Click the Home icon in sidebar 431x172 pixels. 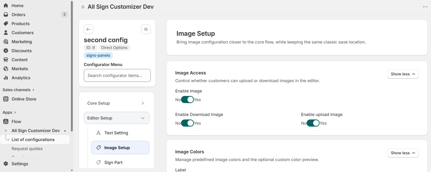(5, 5)
